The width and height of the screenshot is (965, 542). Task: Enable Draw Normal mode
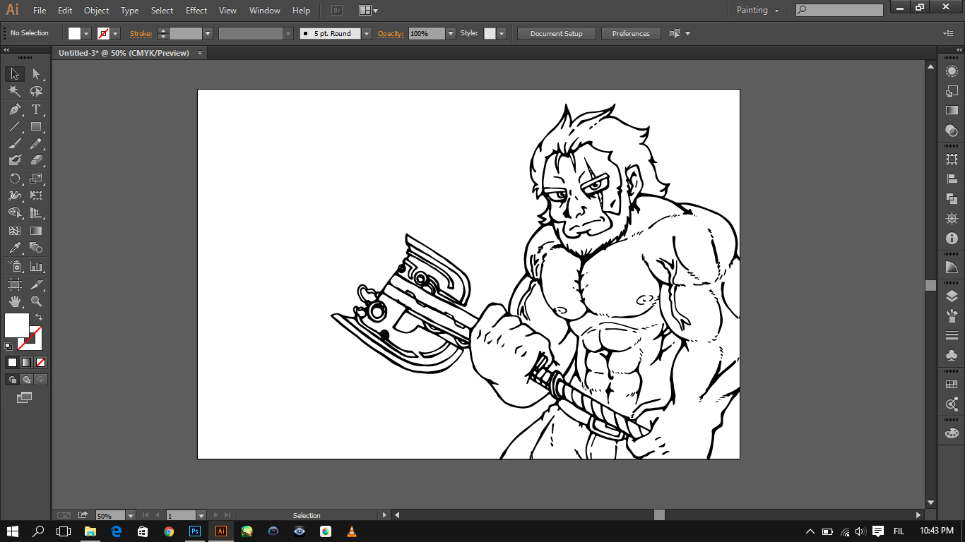[12, 380]
